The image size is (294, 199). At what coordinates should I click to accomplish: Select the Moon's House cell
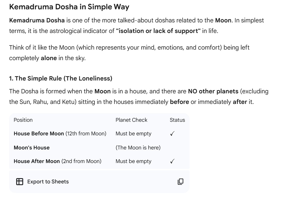coord(32,148)
